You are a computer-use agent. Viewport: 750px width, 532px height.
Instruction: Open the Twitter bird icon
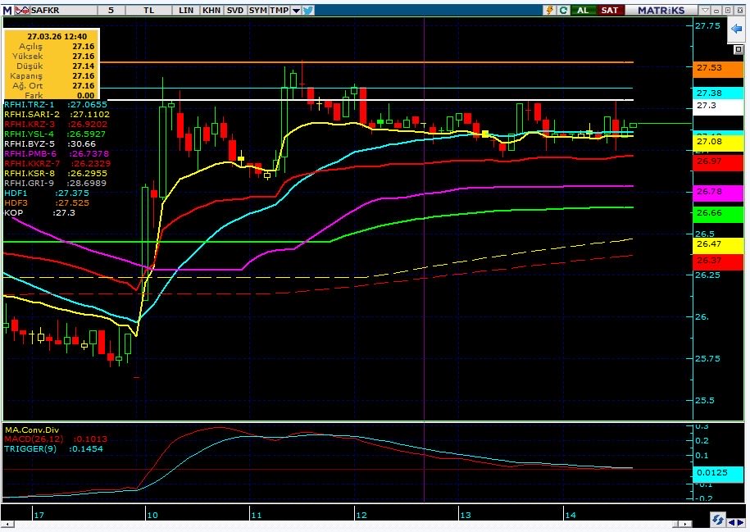coord(308,10)
